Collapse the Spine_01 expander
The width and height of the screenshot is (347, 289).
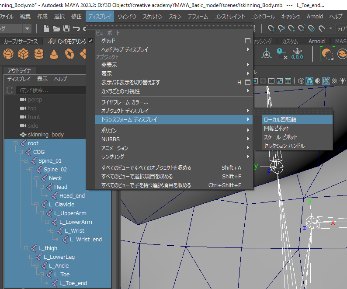26,161
